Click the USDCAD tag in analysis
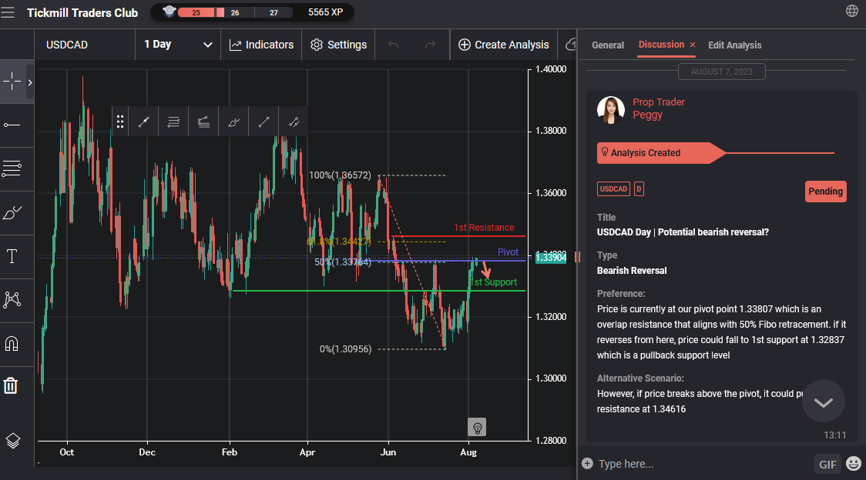This screenshot has width=866, height=480. 613,188
